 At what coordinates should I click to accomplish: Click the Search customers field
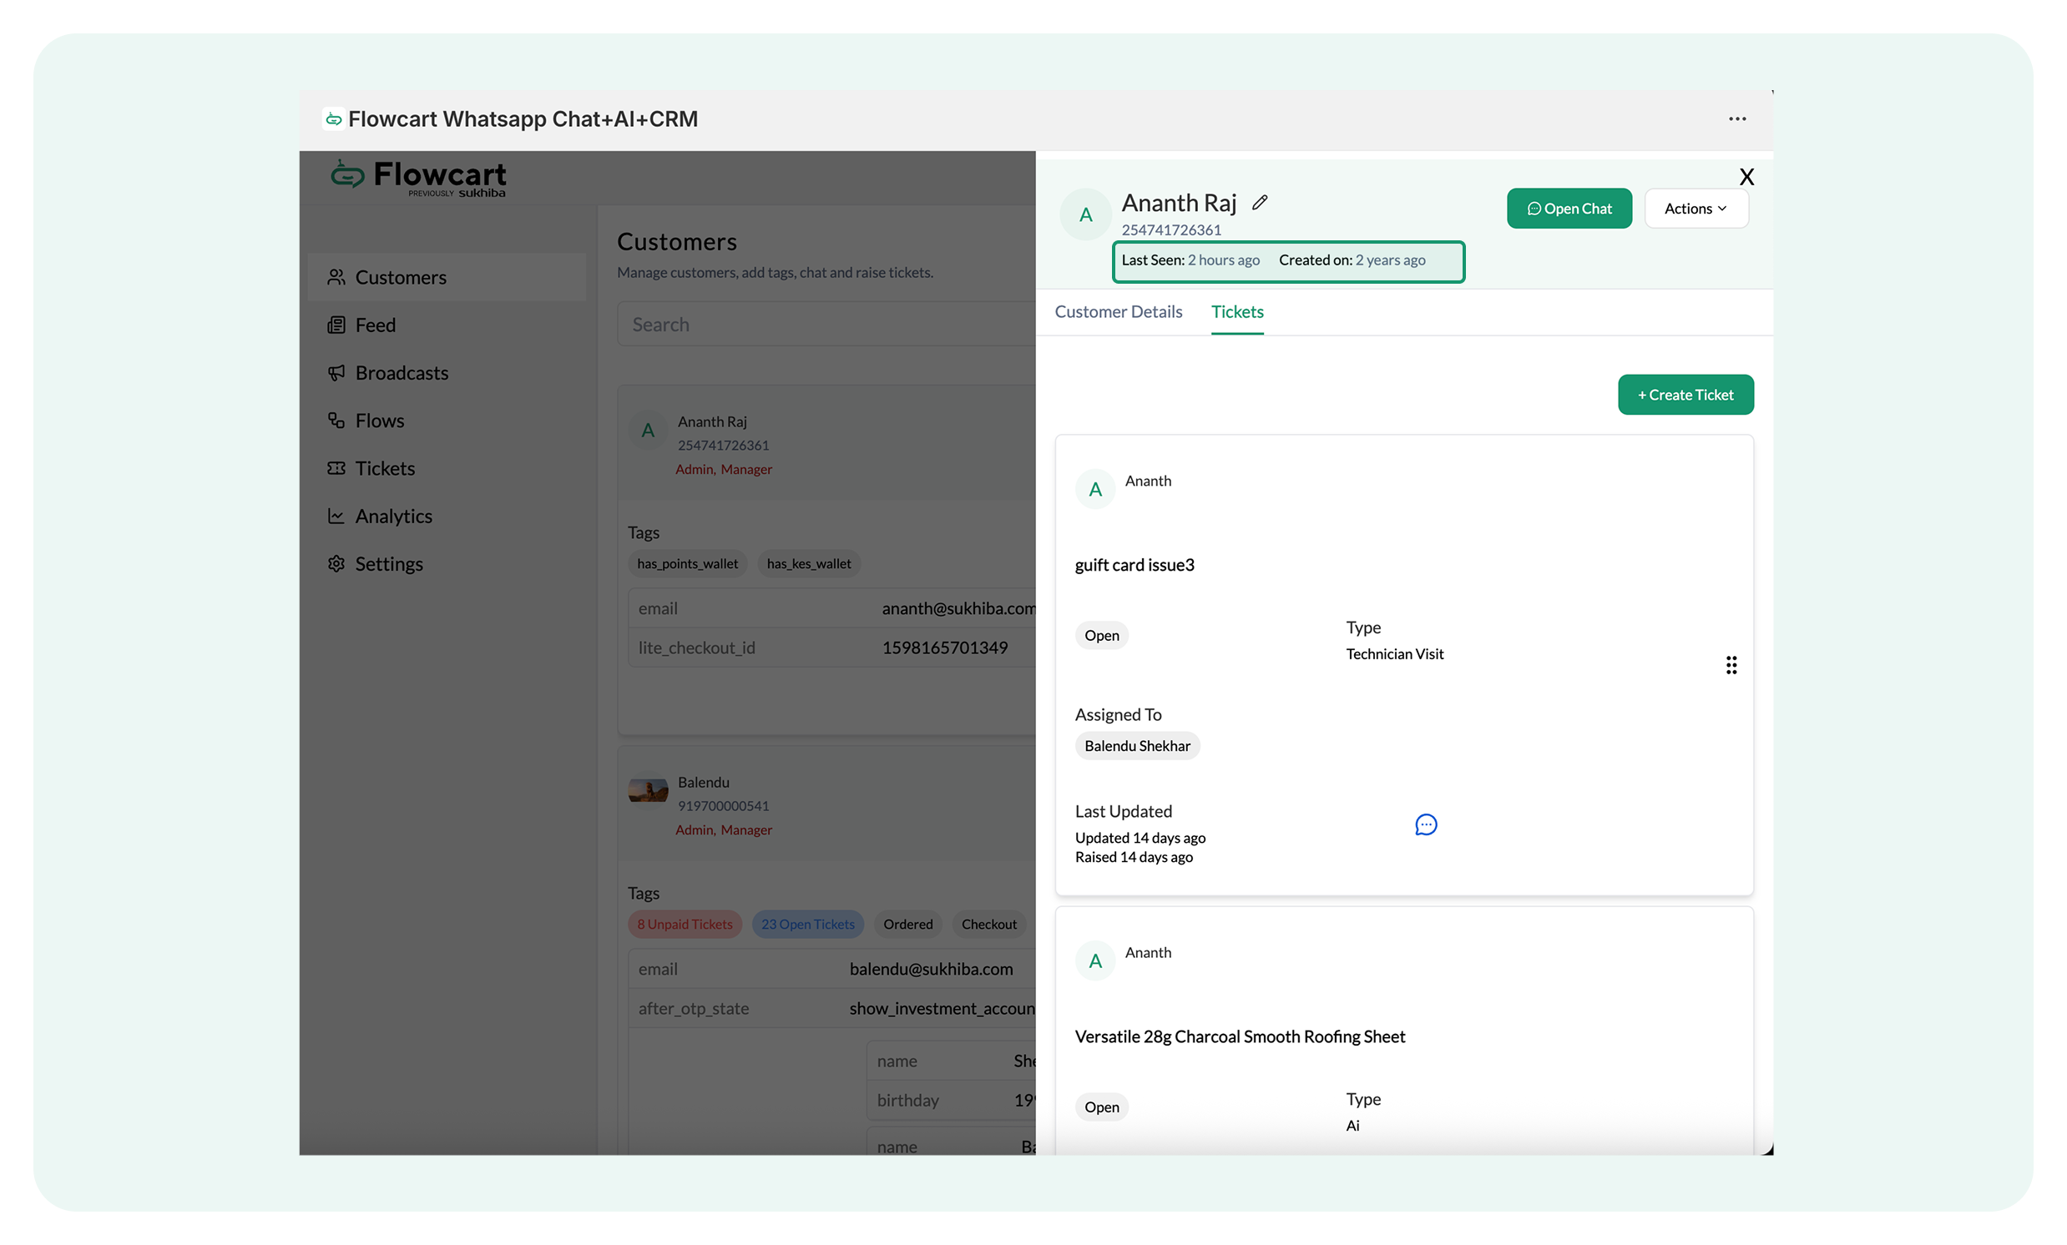pos(826,325)
